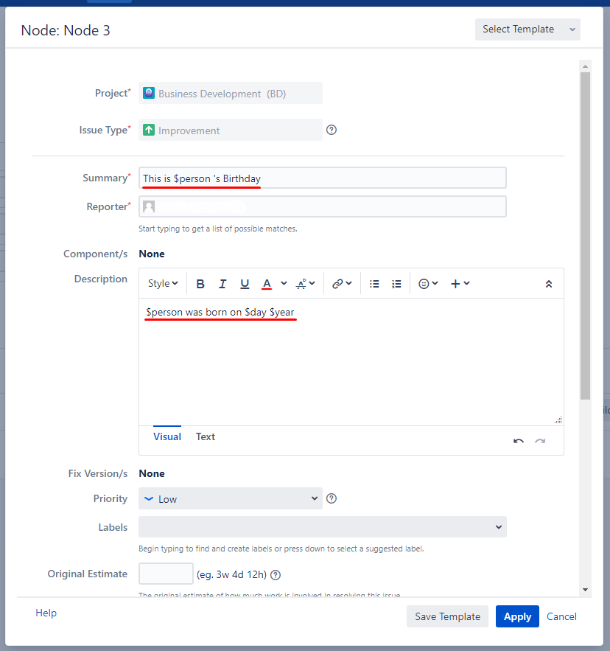Open the Select Template dropdown
Image resolution: width=610 pixels, height=651 pixels.
click(x=527, y=29)
